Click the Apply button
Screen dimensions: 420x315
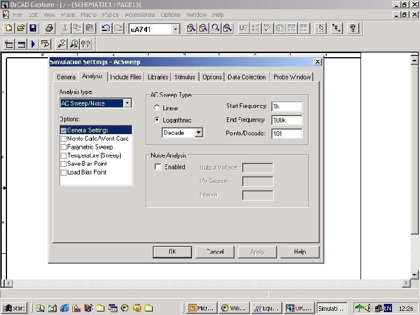pyautogui.click(x=257, y=252)
